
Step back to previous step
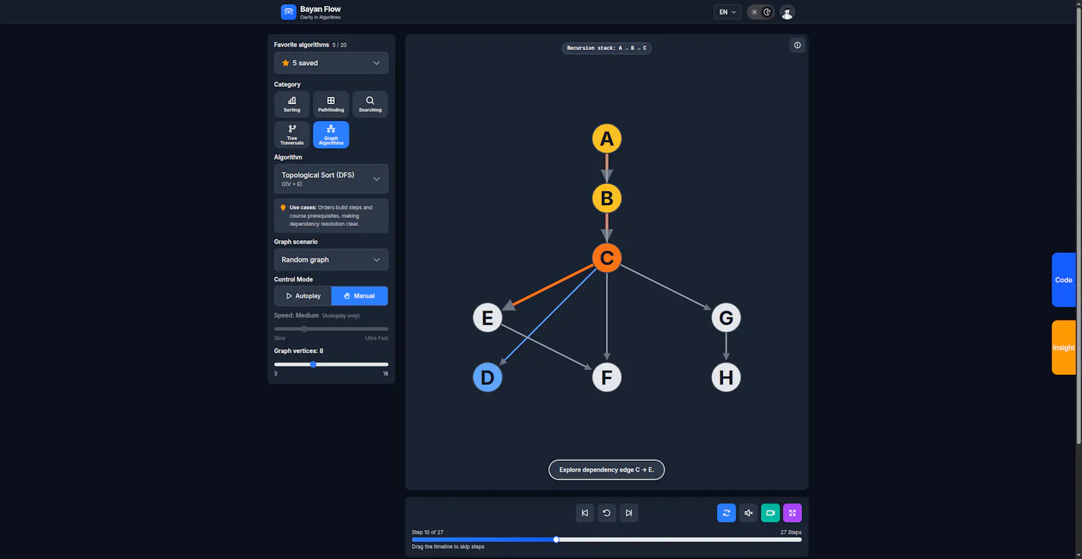(585, 513)
